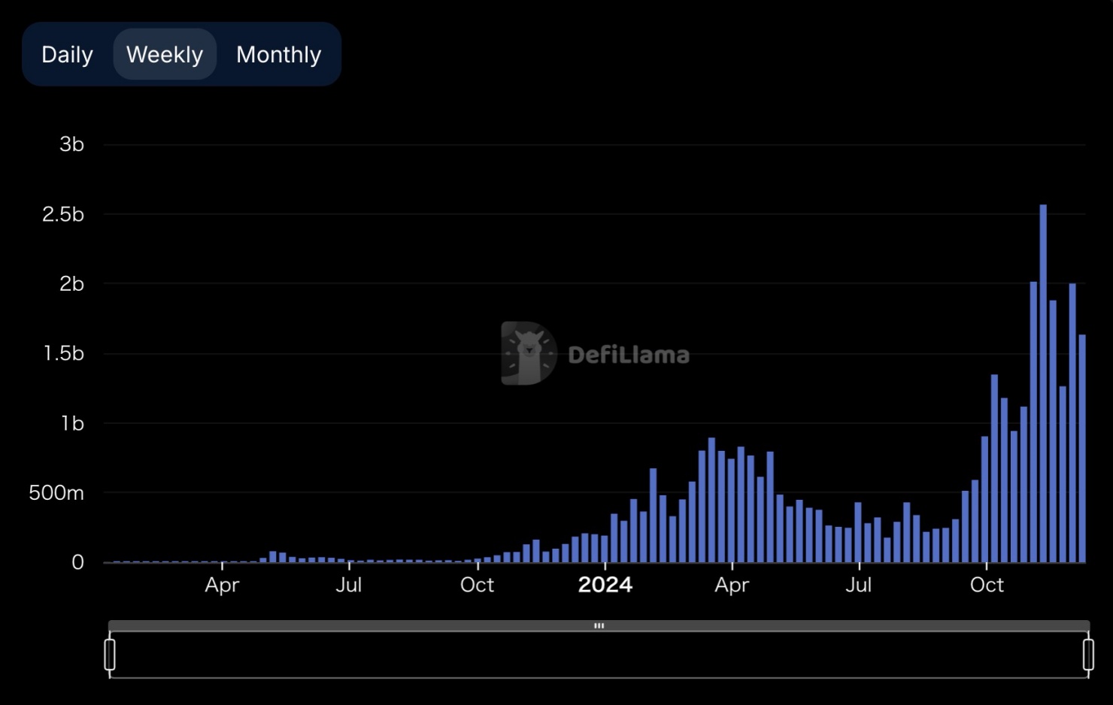
Task: Click the '0' y-axis label
Action: pyautogui.click(x=77, y=562)
